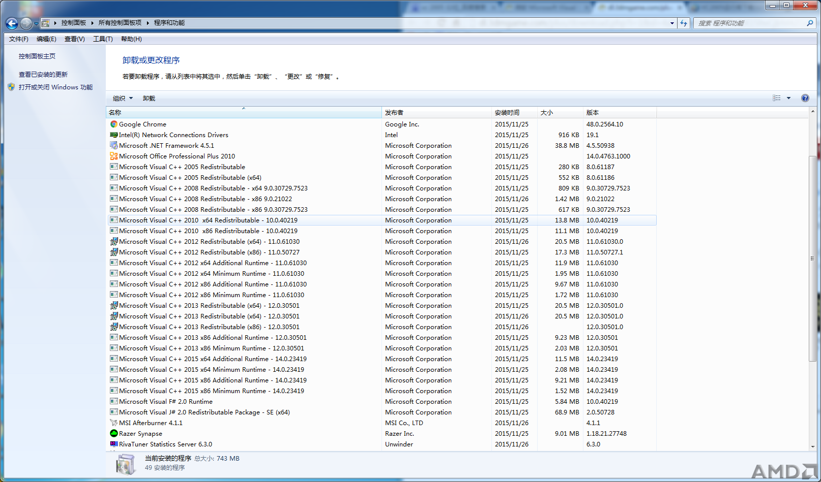Sort by the 版本 column header

pos(620,113)
